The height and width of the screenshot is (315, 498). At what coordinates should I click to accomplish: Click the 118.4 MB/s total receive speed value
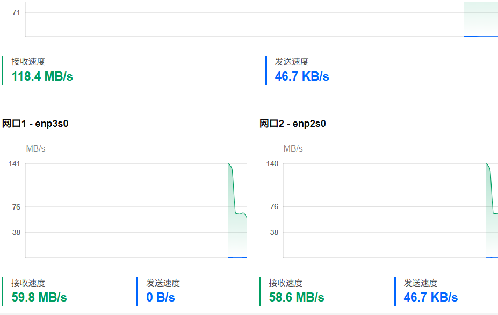point(42,76)
